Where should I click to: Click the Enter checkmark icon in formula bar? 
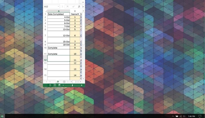coord(73,7)
